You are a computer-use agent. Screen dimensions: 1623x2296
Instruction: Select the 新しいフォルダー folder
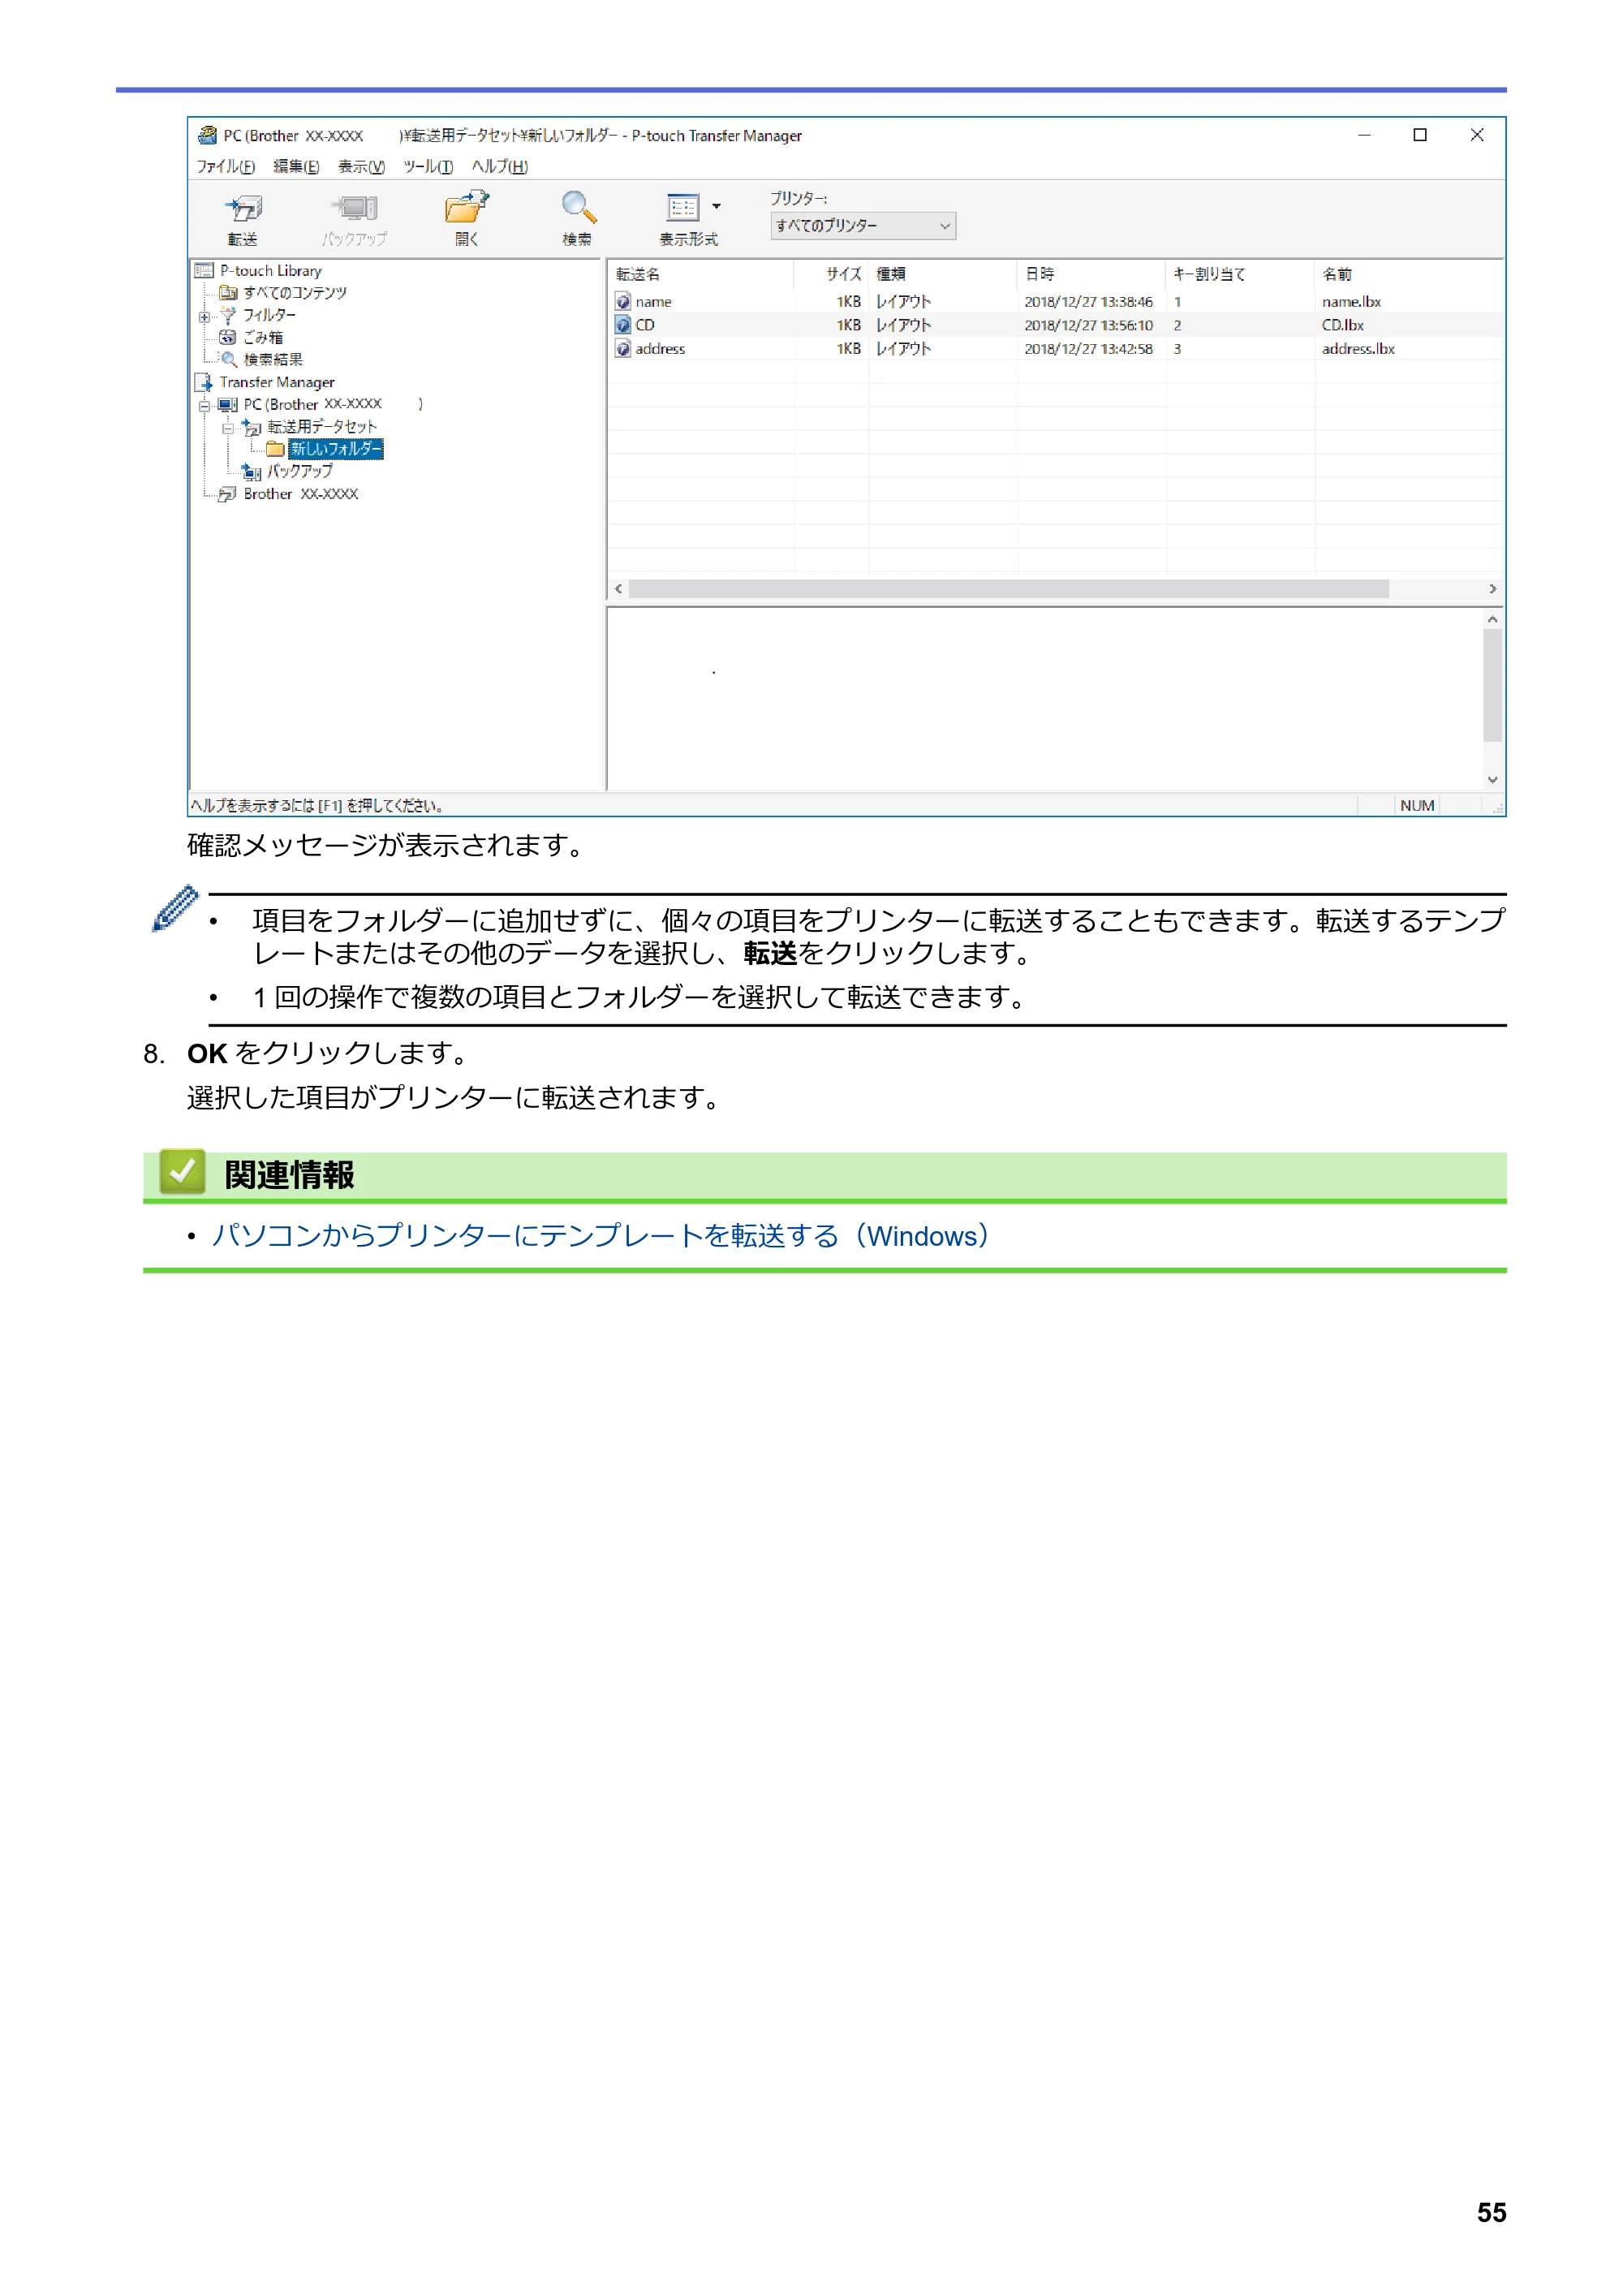[336, 449]
